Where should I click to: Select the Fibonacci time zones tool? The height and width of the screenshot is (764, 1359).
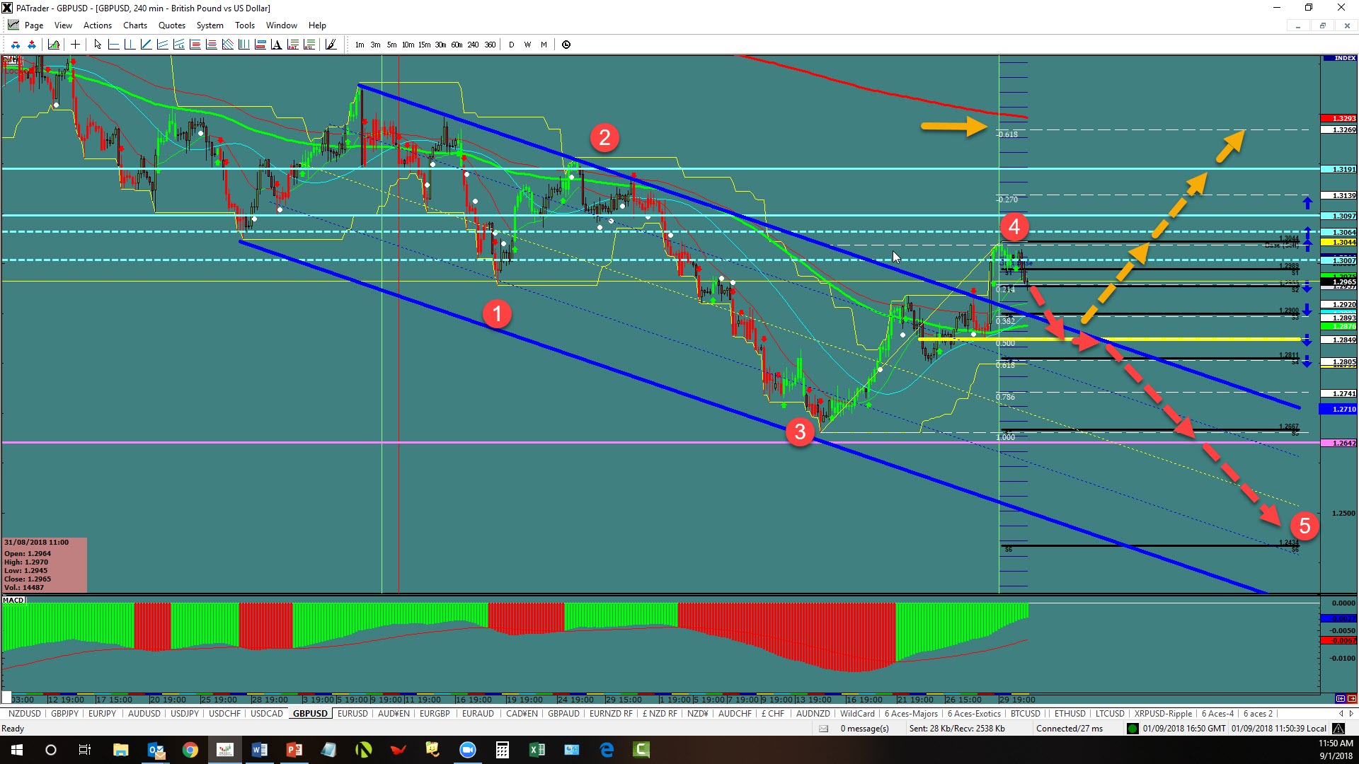pos(243,45)
